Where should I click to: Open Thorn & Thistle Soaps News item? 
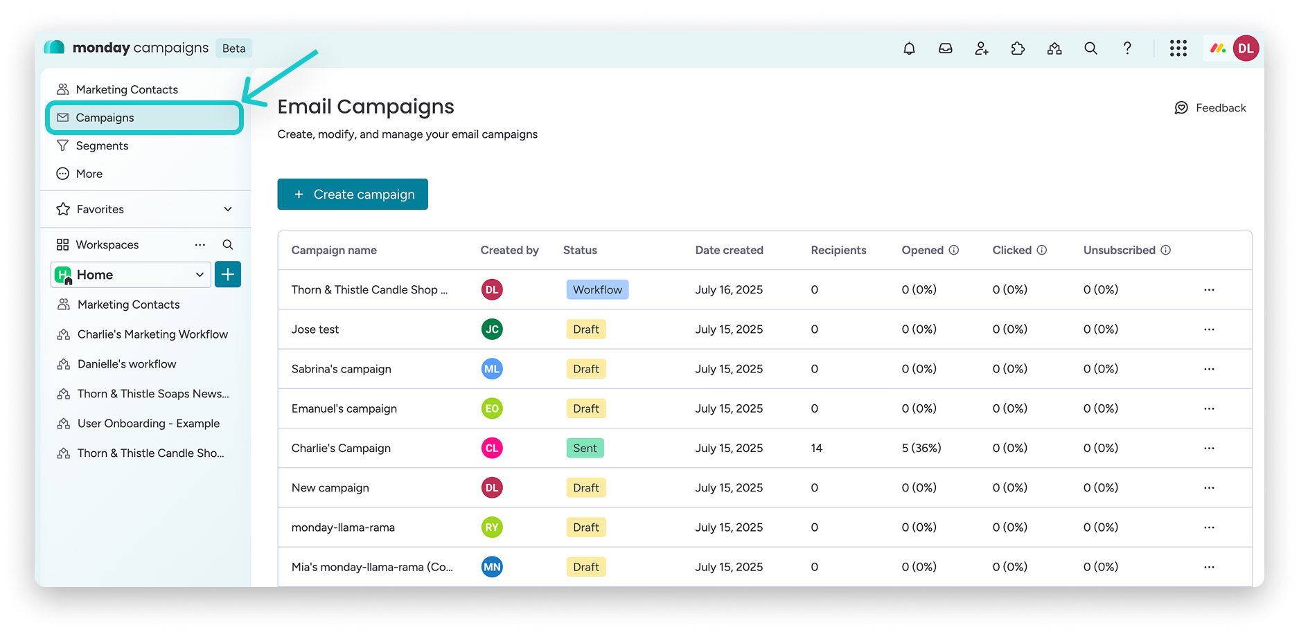(153, 394)
